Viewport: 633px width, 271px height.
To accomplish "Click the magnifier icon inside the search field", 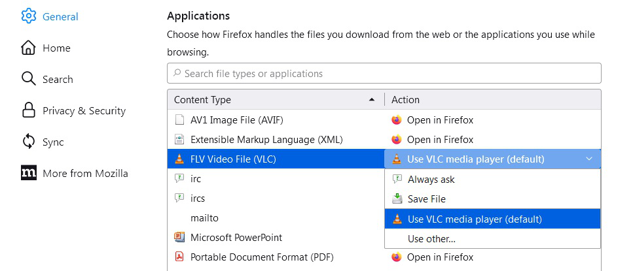I will coord(177,73).
